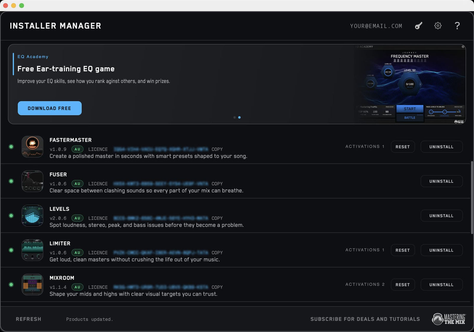
Task: Click the INSTALLER MANAGER title
Action: [x=55, y=26]
